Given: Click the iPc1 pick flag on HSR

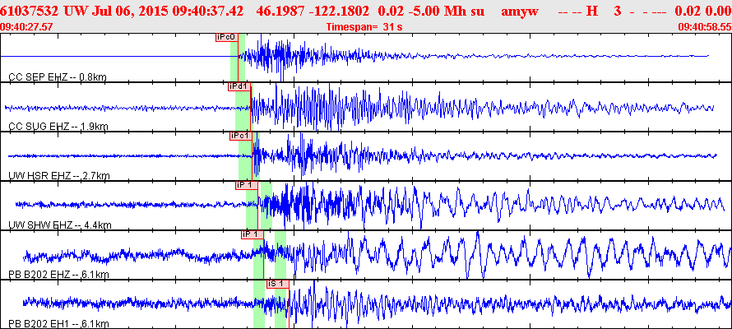Looking at the screenshot, I should tap(239, 136).
